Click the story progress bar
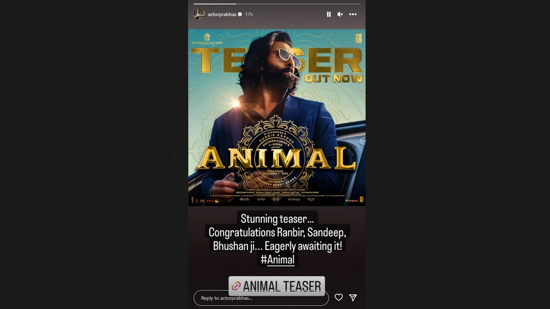 coord(277,4)
